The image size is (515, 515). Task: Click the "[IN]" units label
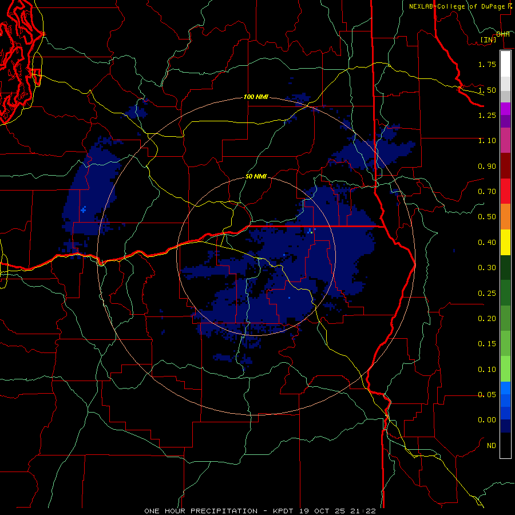pyautogui.click(x=488, y=40)
